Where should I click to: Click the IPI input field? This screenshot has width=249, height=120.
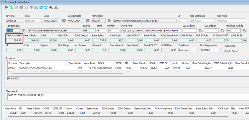click(14, 50)
